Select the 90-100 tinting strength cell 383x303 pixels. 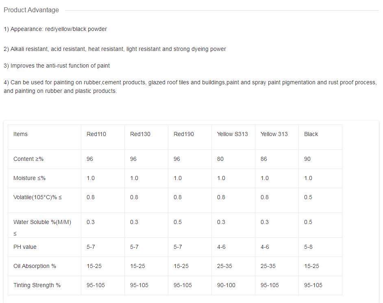click(x=226, y=285)
